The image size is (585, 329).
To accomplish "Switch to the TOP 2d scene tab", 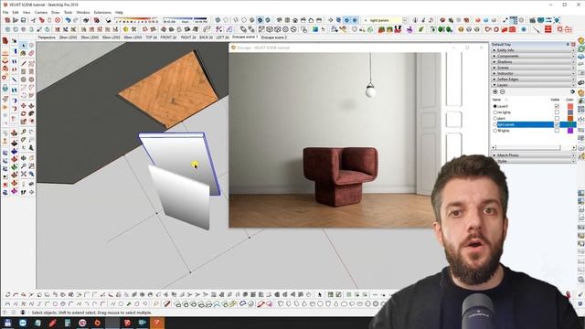I will [151, 37].
